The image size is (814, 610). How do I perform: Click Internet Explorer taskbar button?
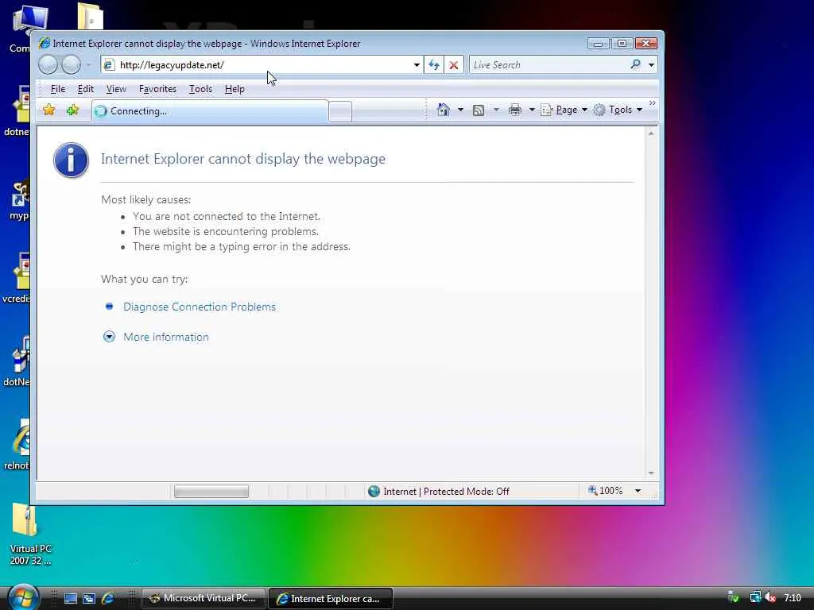pos(331,598)
